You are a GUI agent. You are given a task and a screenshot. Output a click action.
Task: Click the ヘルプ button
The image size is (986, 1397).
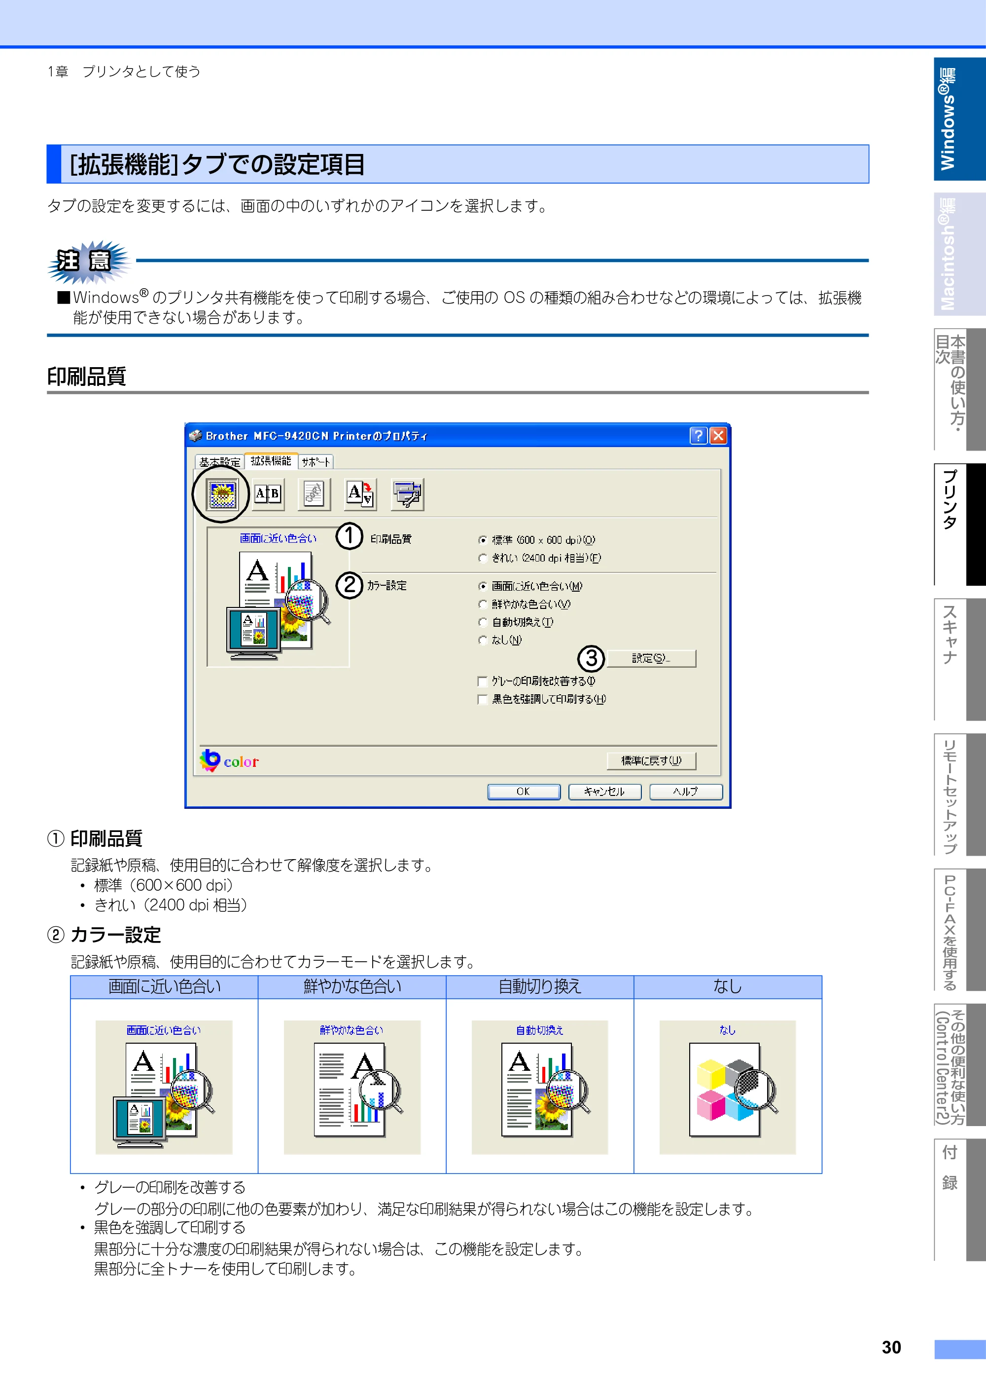click(686, 792)
